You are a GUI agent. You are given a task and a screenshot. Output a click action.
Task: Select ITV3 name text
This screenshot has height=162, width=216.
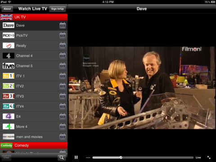click(20, 96)
